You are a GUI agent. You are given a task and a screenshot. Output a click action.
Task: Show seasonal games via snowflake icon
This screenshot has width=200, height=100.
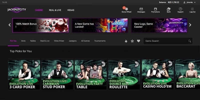[132, 41]
